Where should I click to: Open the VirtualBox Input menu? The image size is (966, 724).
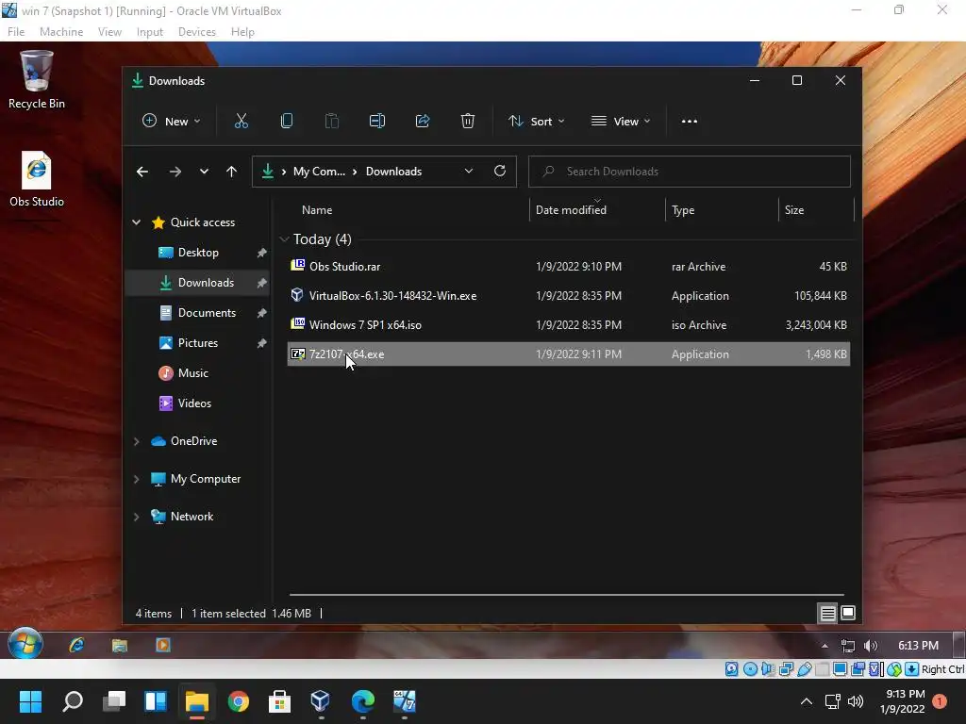click(150, 32)
